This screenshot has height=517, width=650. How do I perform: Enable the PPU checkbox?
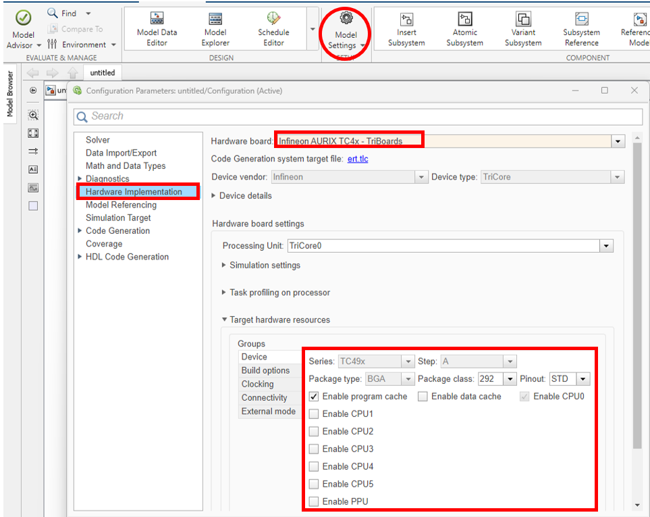(314, 501)
